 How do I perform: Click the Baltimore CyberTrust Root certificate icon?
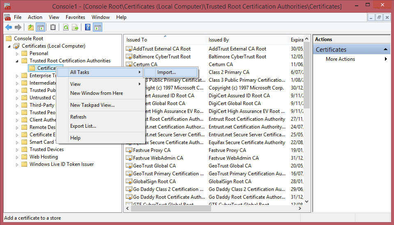click(x=129, y=57)
